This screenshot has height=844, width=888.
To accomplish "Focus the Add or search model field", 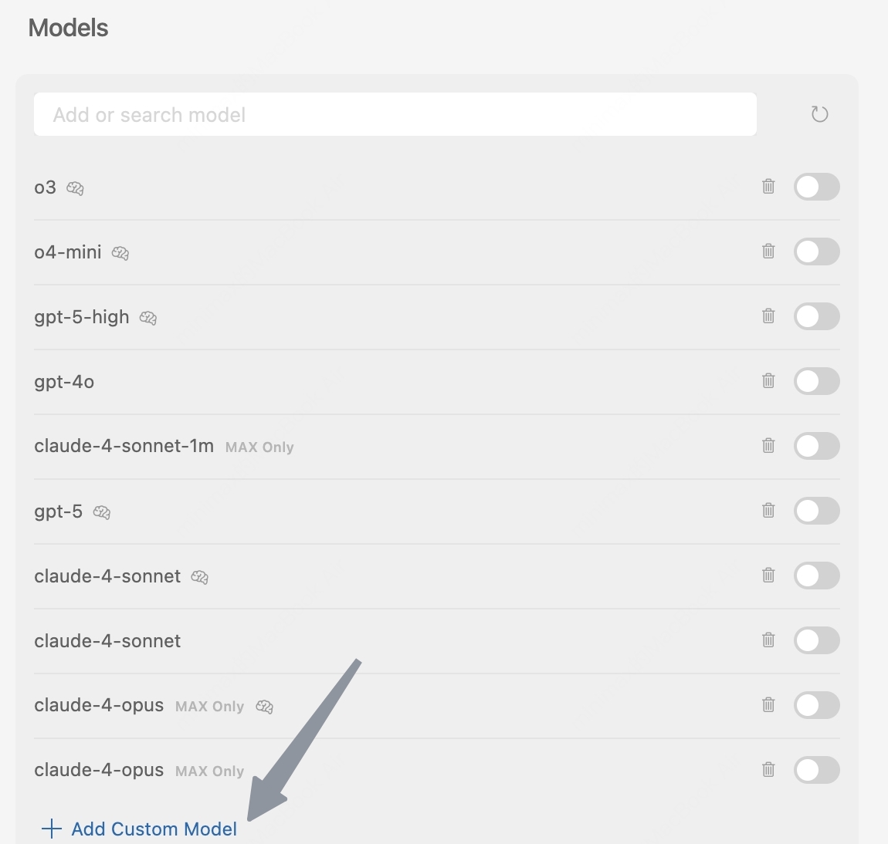I will pyautogui.click(x=395, y=115).
